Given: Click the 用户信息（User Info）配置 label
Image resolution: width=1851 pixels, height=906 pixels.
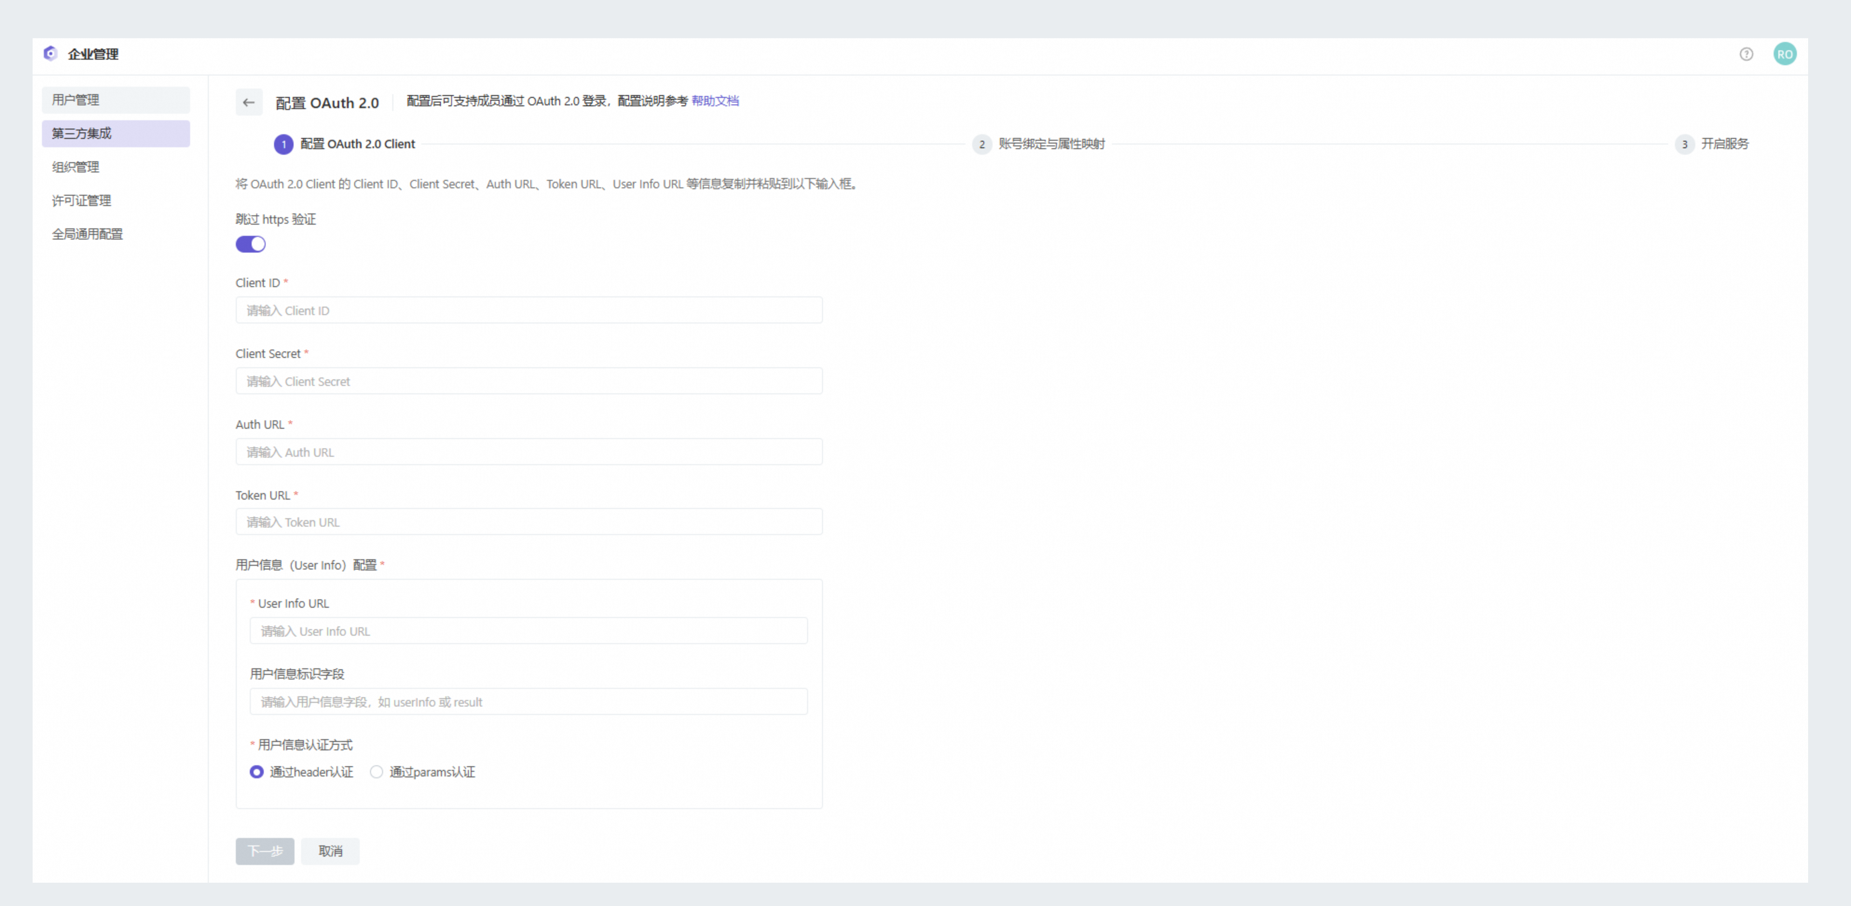Looking at the screenshot, I should (x=306, y=565).
